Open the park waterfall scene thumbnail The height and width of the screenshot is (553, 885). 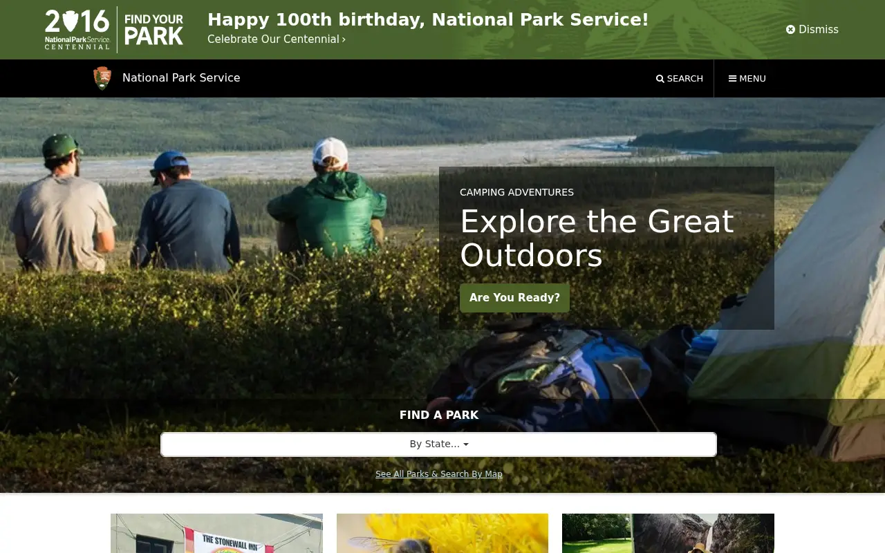point(668,533)
